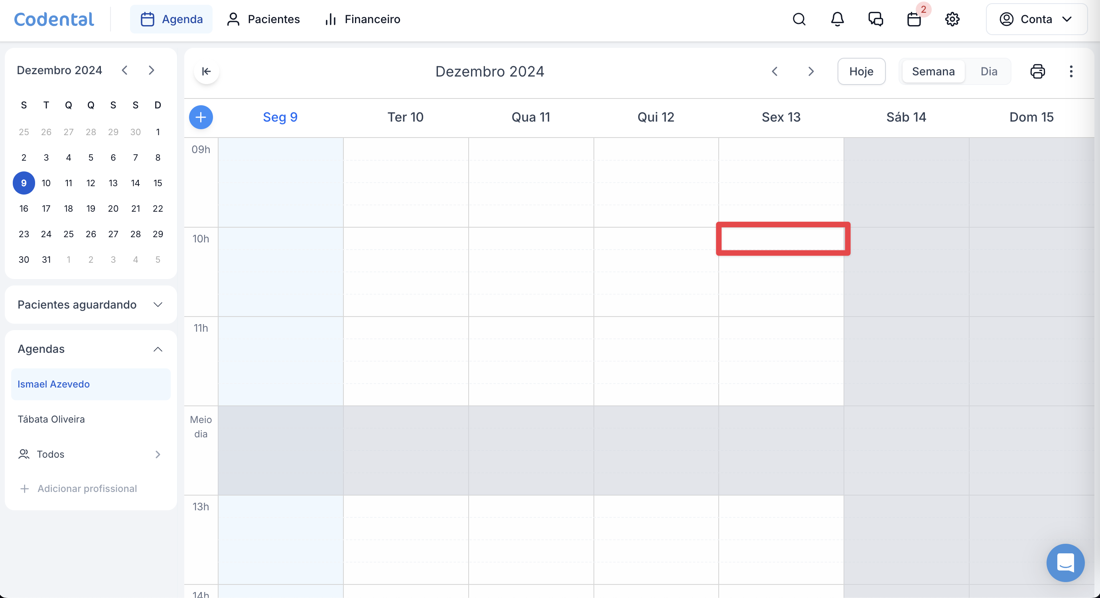Open the notifications bell
1100x598 pixels.
(838, 19)
